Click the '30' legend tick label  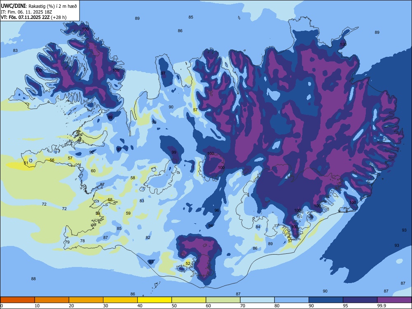click(x=105, y=306)
